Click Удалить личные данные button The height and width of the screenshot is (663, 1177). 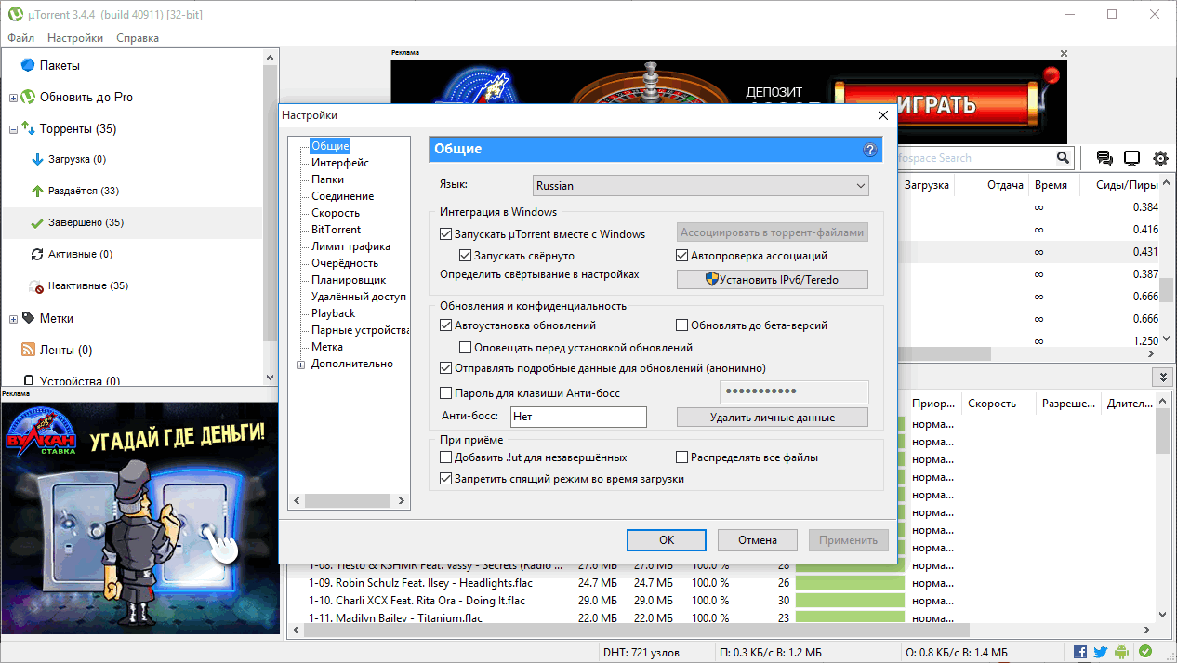773,418
